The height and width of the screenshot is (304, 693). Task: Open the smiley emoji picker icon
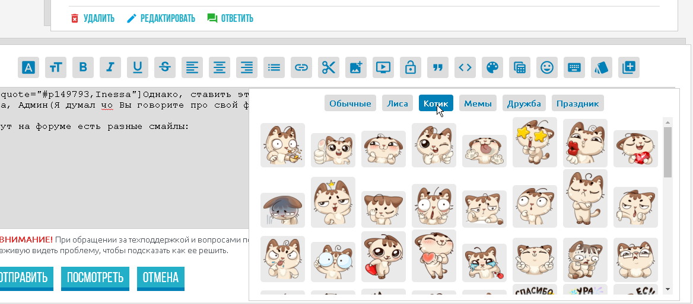tap(547, 67)
